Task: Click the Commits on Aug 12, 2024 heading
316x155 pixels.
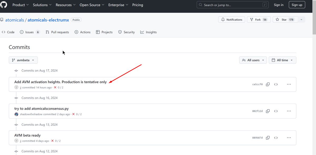Action: [x=39, y=151]
